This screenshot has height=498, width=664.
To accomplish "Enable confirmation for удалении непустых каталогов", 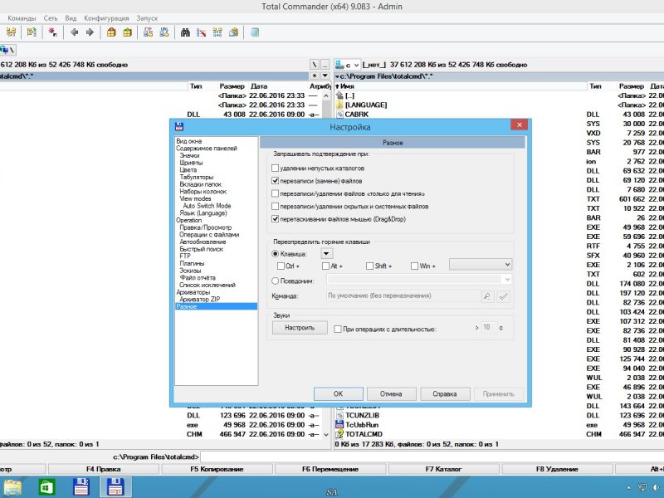I will click(x=276, y=168).
